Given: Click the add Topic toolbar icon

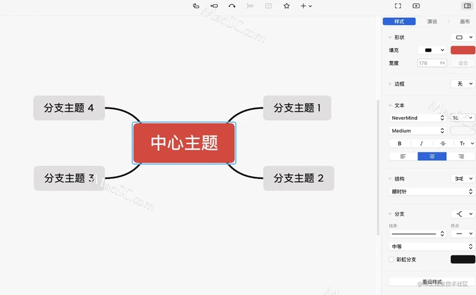Looking at the screenshot, I should point(196,6).
